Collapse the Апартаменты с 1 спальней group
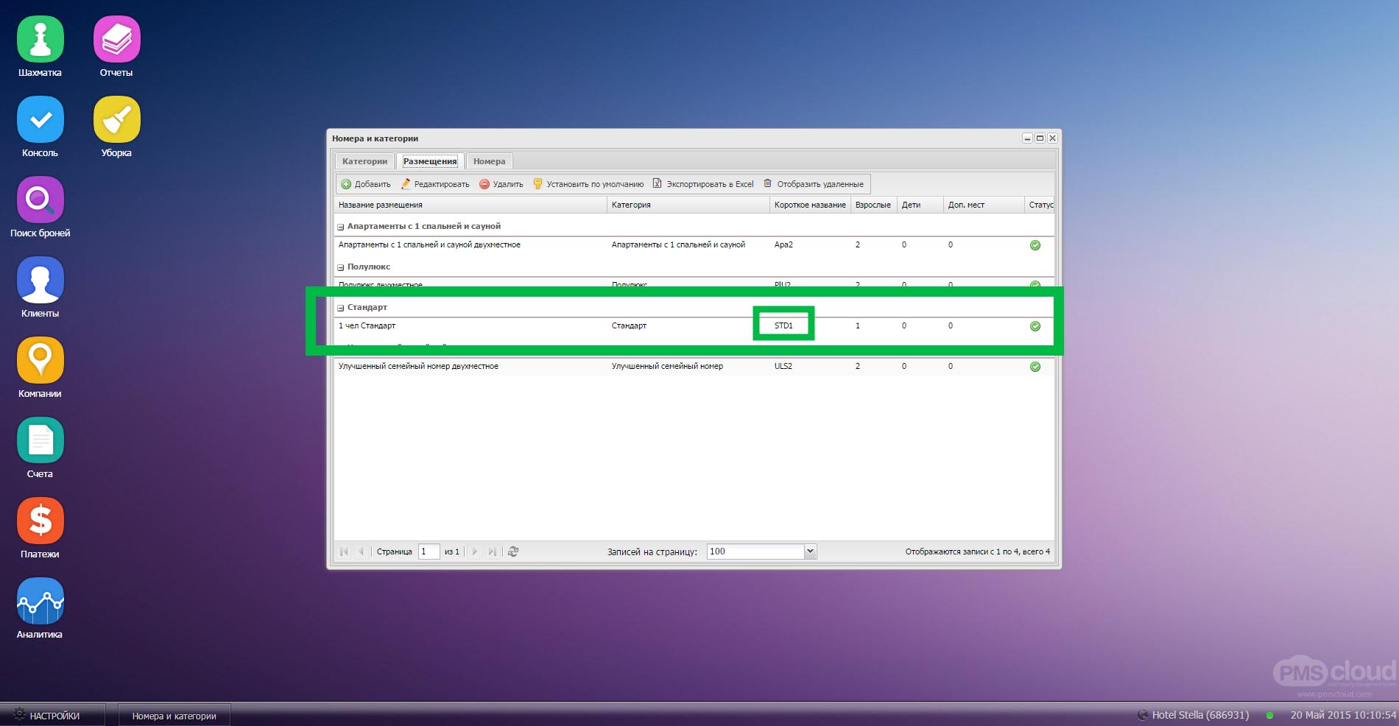This screenshot has height=726, width=1399. 340,227
